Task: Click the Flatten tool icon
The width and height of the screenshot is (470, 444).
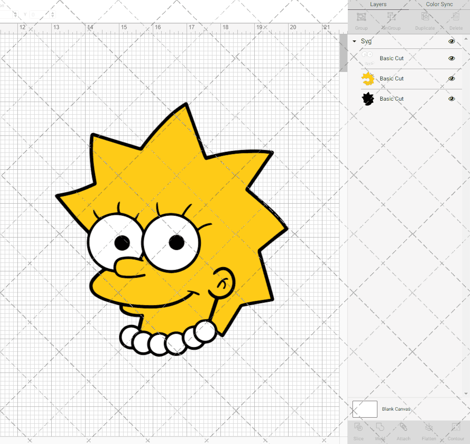Action: [x=429, y=427]
